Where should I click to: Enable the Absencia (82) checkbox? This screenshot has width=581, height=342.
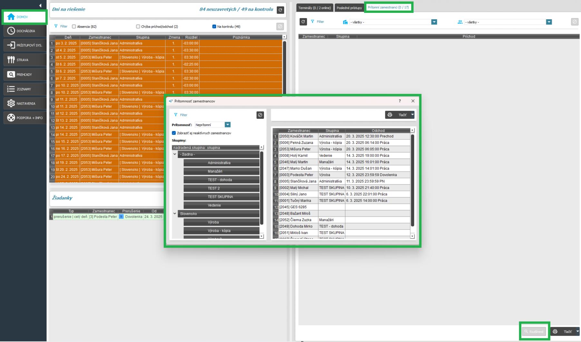coord(74,27)
